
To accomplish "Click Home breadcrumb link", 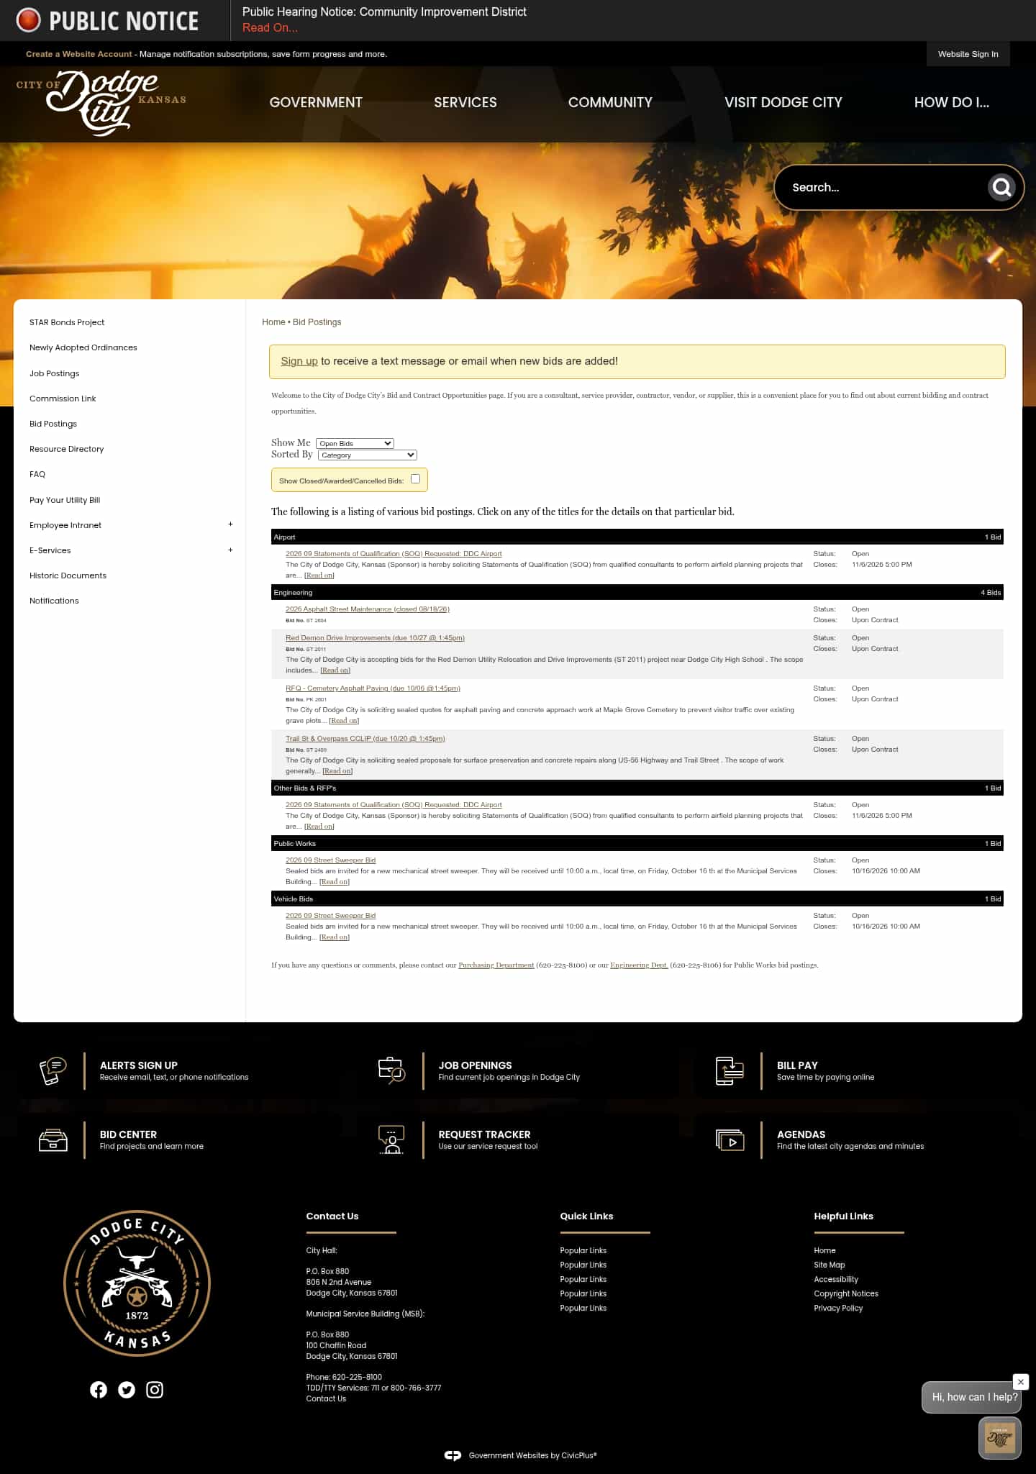I will (273, 322).
